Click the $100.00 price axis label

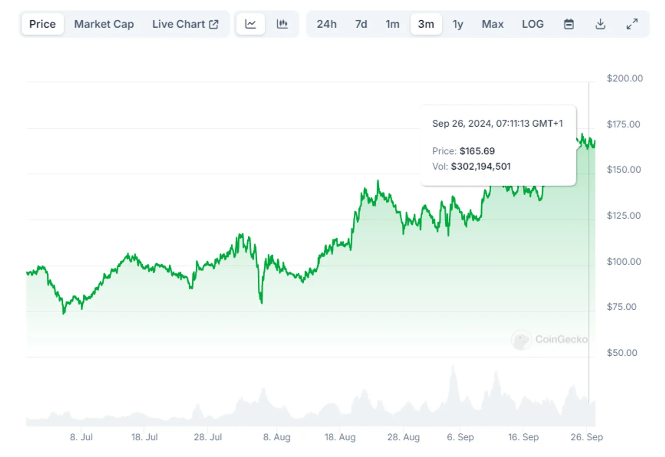click(624, 261)
